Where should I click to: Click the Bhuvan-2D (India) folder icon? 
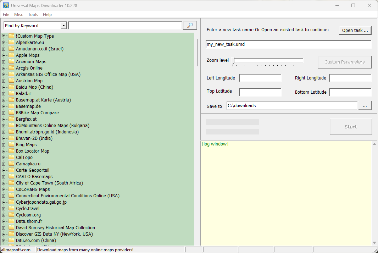tap(11, 138)
